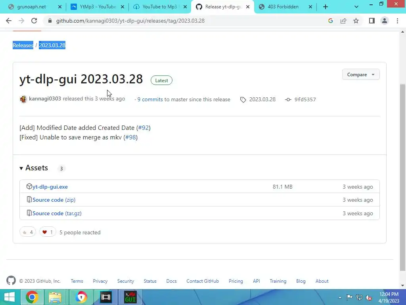Switch to the 403 Forbidden tab
Screen dimensions: 406x305
(x=283, y=7)
